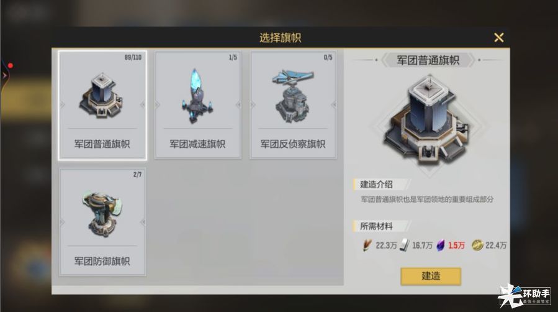Screen dimensions: 558x312
Task: Click the 军团反侦察旗帜 label text
Action: pos(292,144)
